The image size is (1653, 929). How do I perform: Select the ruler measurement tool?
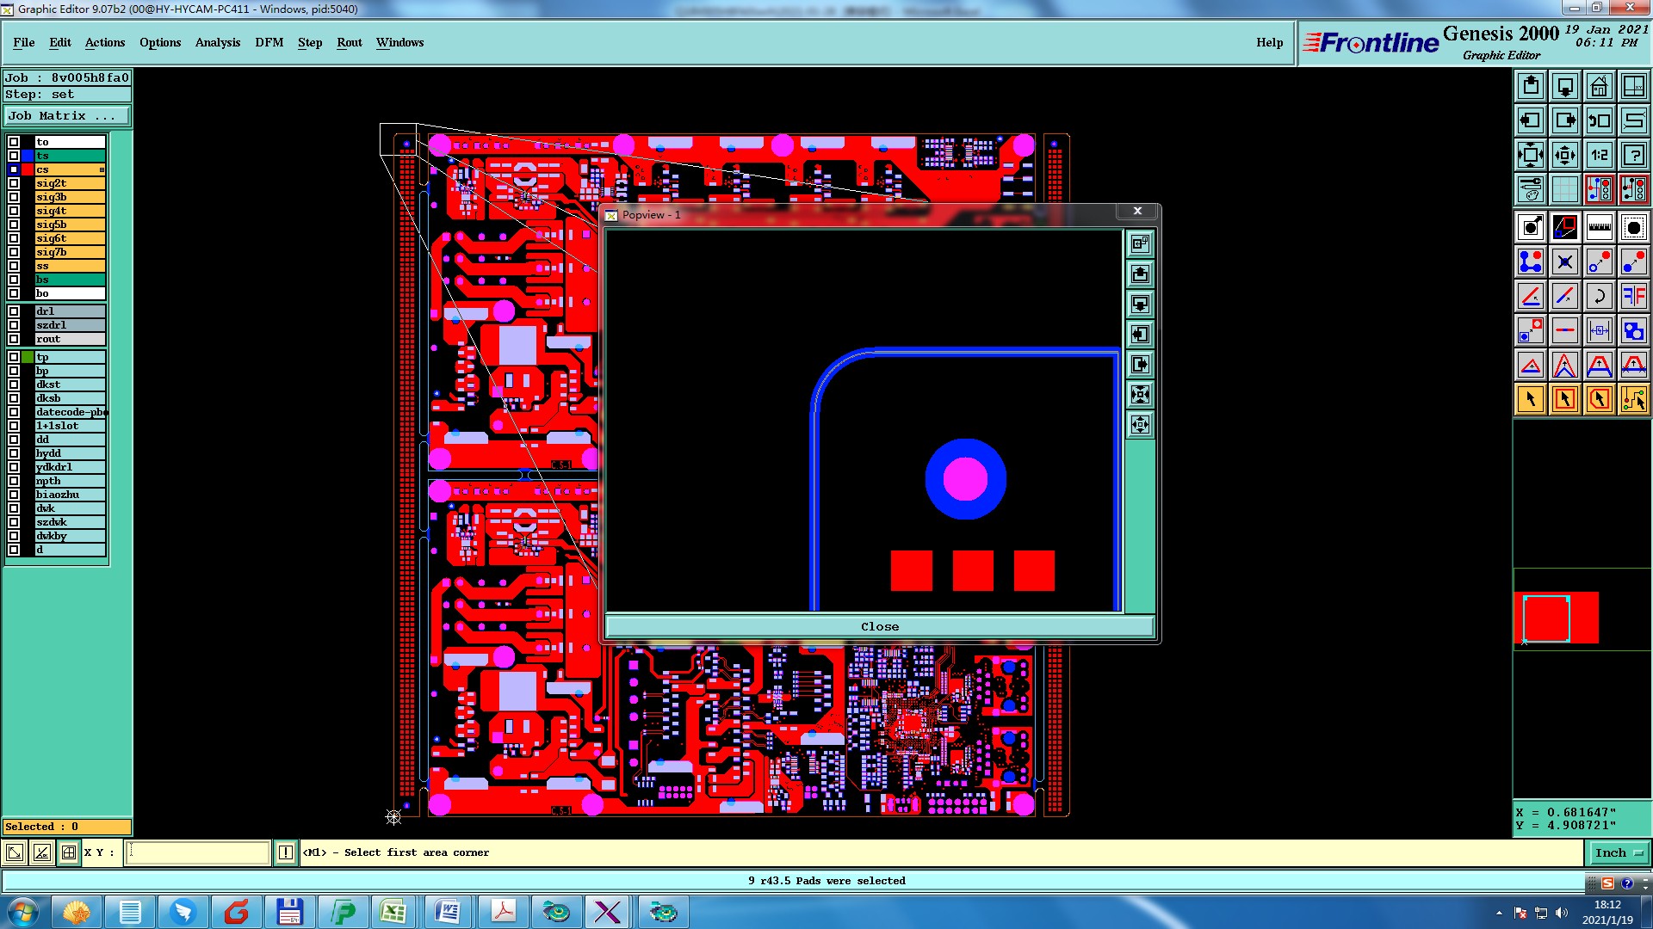pyautogui.click(x=1599, y=227)
